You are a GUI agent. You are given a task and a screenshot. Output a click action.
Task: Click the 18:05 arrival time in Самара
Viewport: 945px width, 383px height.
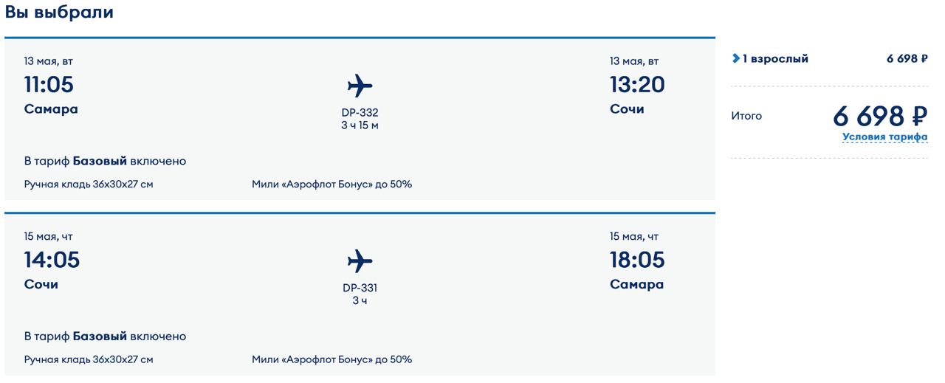click(x=636, y=260)
